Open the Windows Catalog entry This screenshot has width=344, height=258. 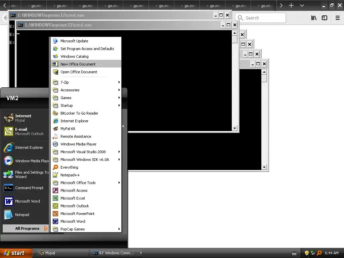coord(86,56)
